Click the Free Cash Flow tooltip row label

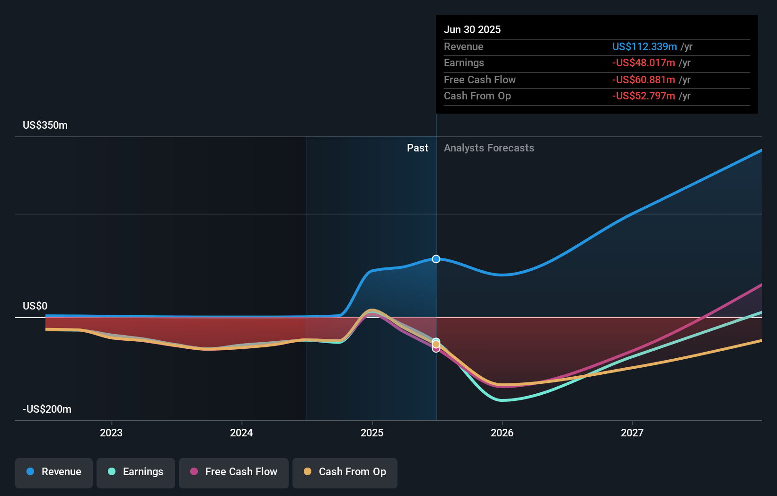coord(480,80)
